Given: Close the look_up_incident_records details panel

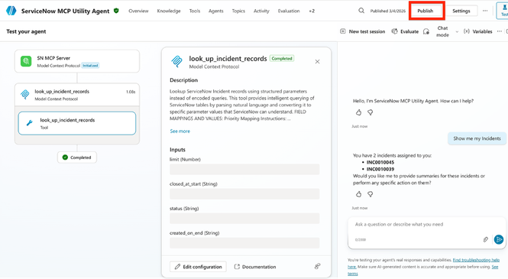Looking at the screenshot, I should click(x=318, y=62).
